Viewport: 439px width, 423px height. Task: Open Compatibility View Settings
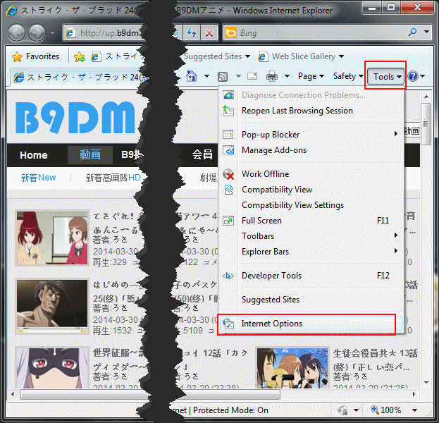tap(311, 205)
